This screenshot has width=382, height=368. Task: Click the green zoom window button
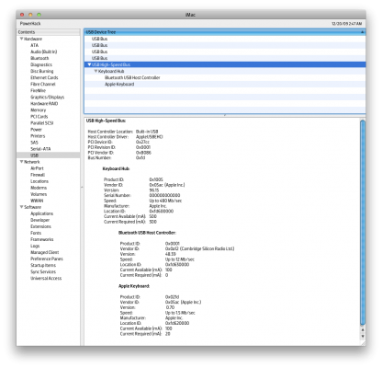(39, 15)
